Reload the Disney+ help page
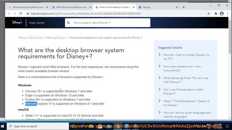Viewport: 232px width, 130px height. (21, 14)
